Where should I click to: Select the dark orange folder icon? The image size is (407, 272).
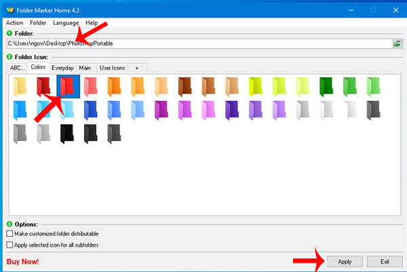(x=114, y=86)
